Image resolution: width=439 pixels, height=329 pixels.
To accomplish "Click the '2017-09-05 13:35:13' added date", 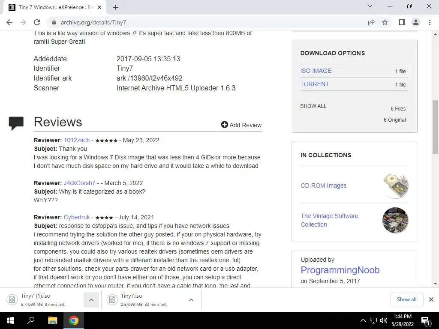I will point(148,59).
